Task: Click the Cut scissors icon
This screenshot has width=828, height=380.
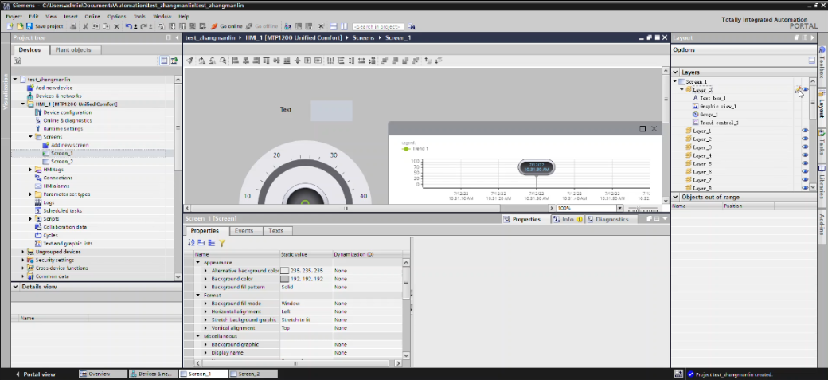Action: 85,26
